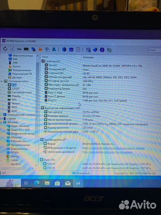This screenshot has width=161, height=215.
Task: Select Электропитание in the tree
Action: [x=22, y=70]
